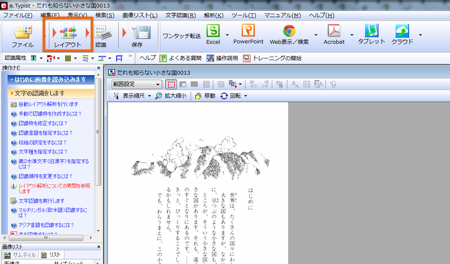This screenshot has height=264, width=450.
Task: Open the 範囲設定 combo box
Action: 136,84
